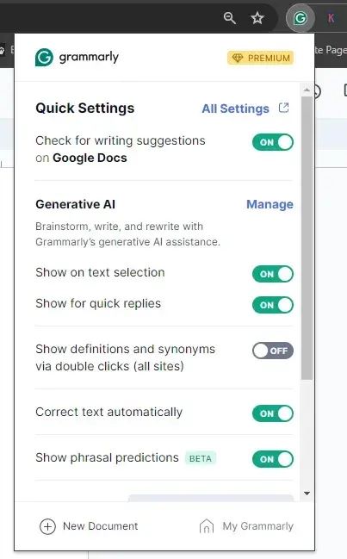Click the Grammarly extension icon in browser toolbar
This screenshot has width=347, height=559.
(300, 17)
